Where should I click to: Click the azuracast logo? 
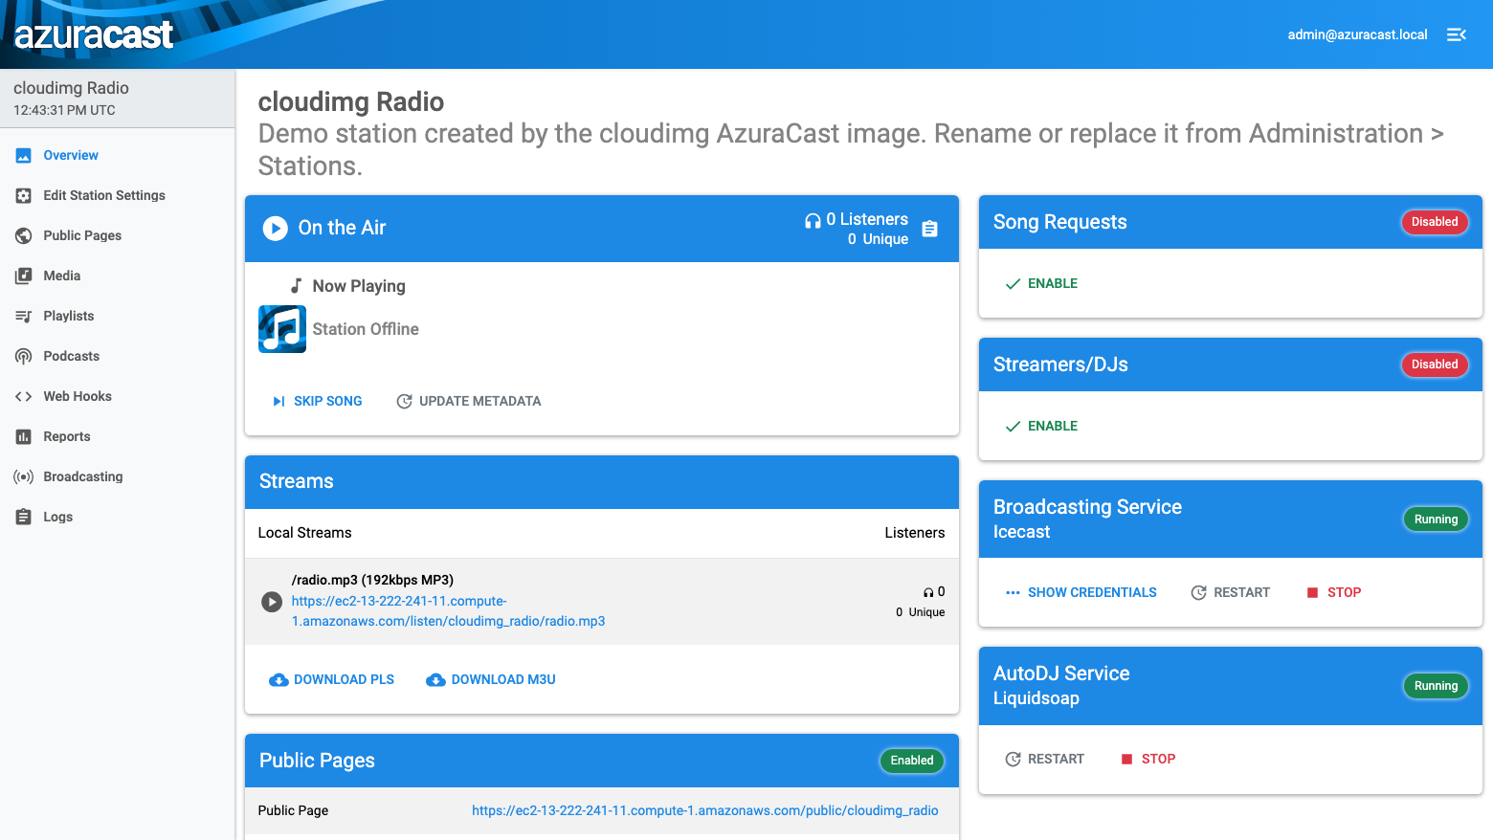94,35
